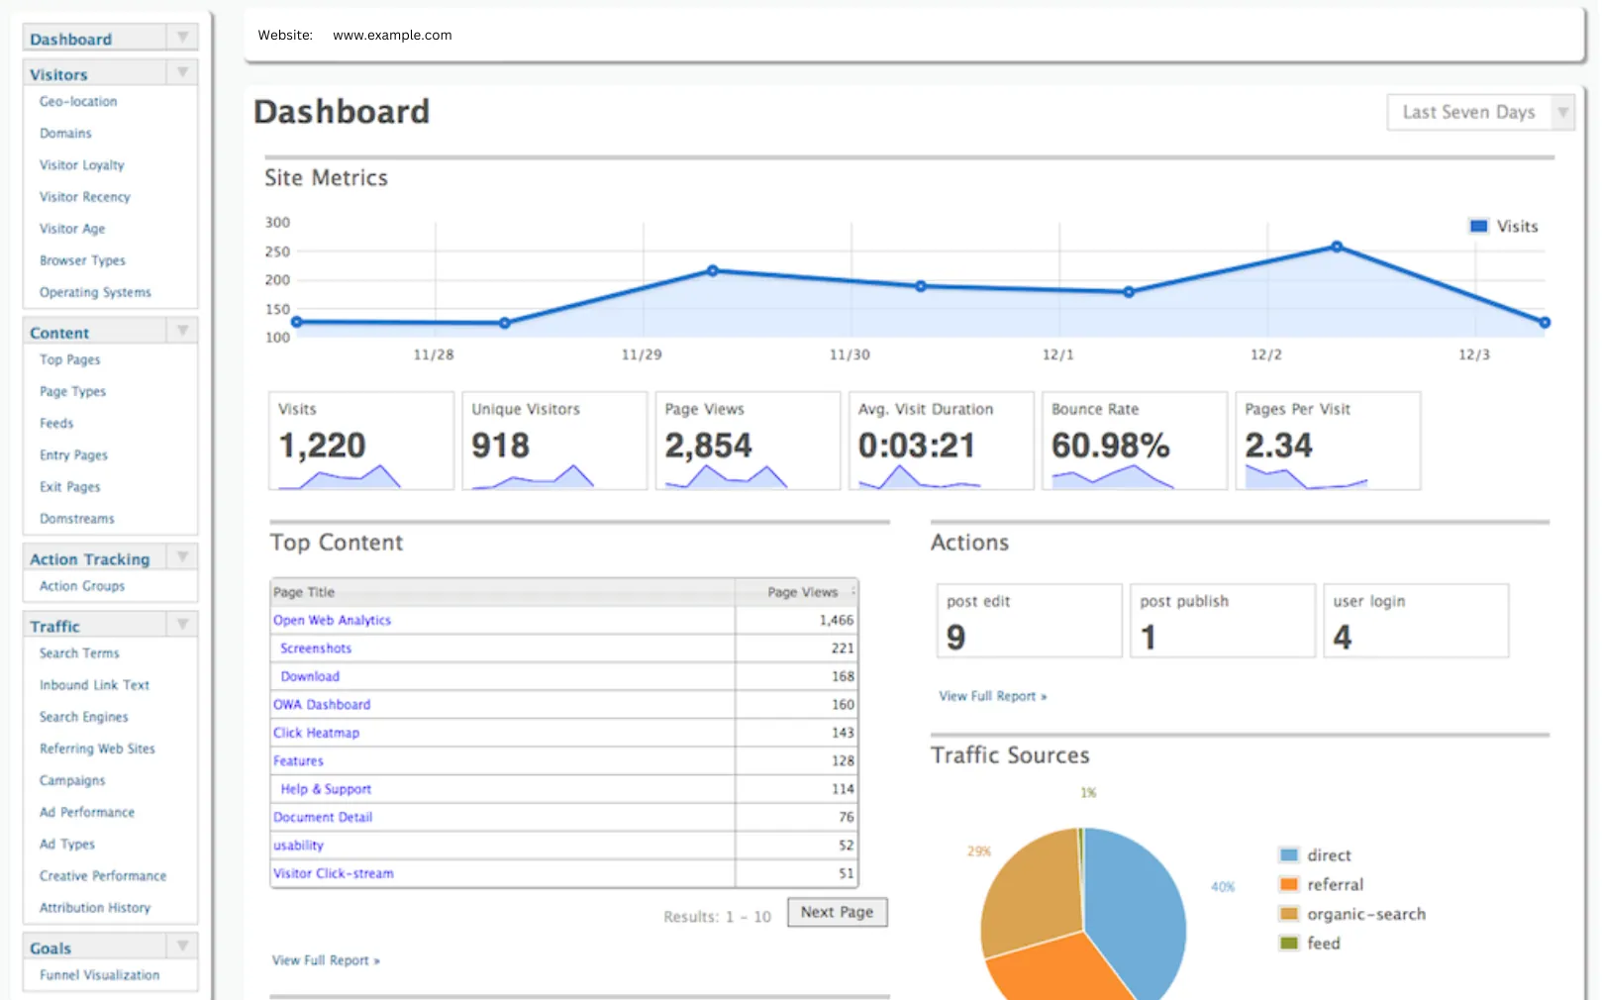
Task: Open Ad Types report
Action: tap(67, 844)
